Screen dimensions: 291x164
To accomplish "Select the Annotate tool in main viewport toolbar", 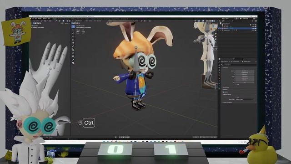I will [x=73, y=46].
